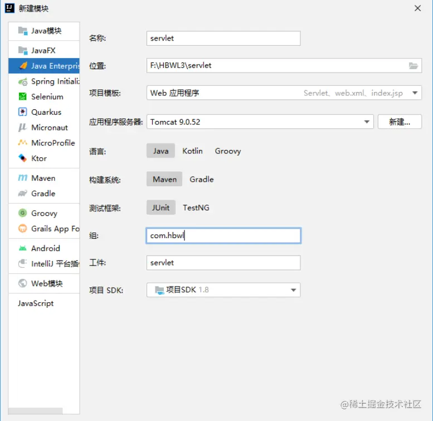Click the Maven icon in the sidebar

(x=23, y=178)
